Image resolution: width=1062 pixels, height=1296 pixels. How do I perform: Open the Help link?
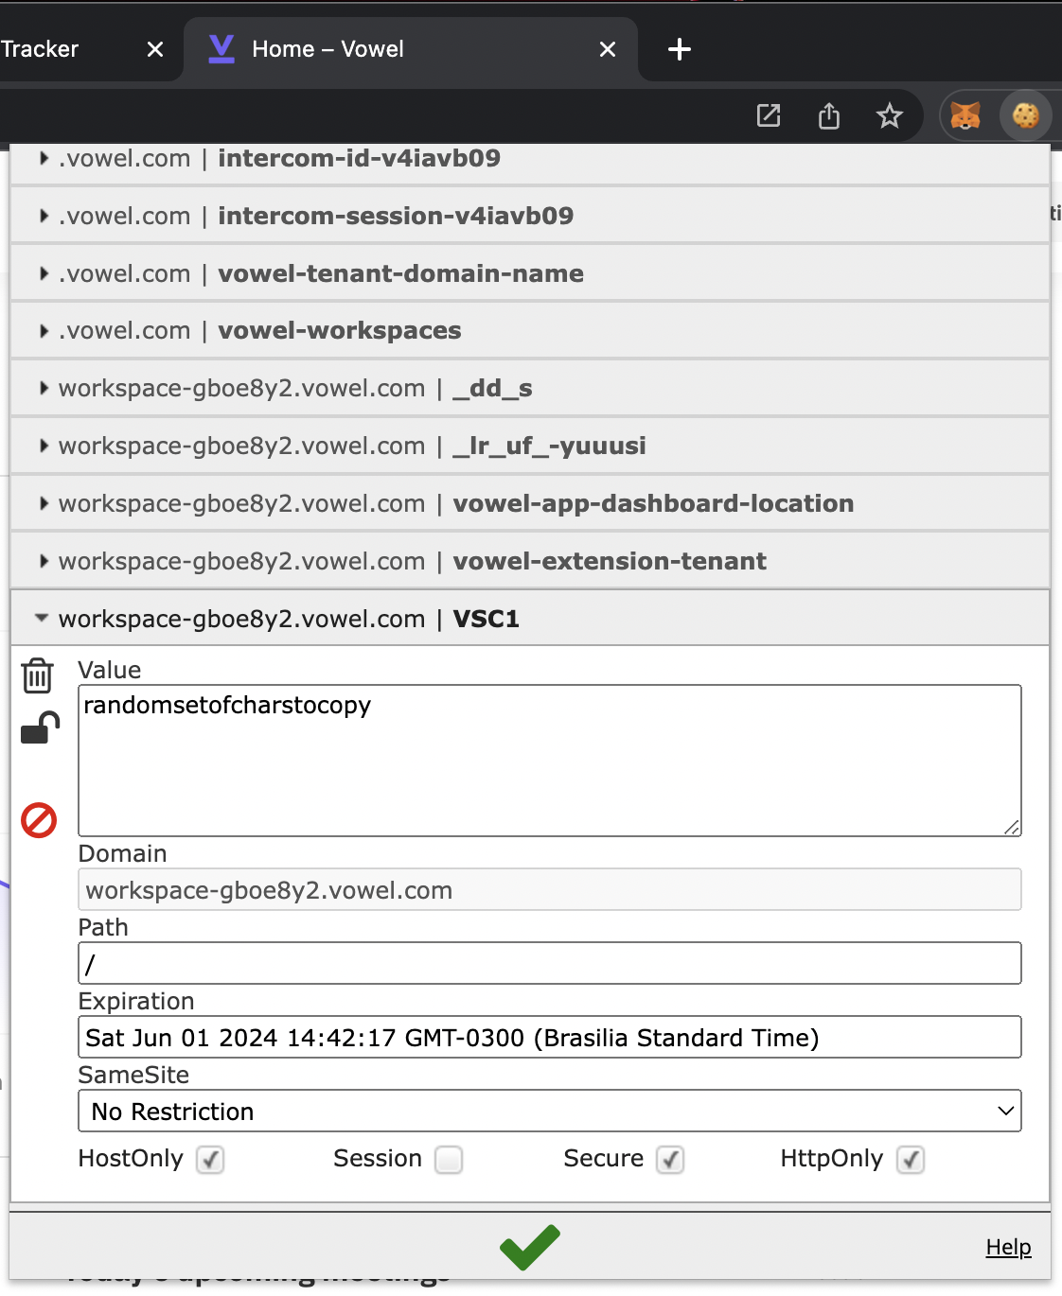pyautogui.click(x=1007, y=1247)
